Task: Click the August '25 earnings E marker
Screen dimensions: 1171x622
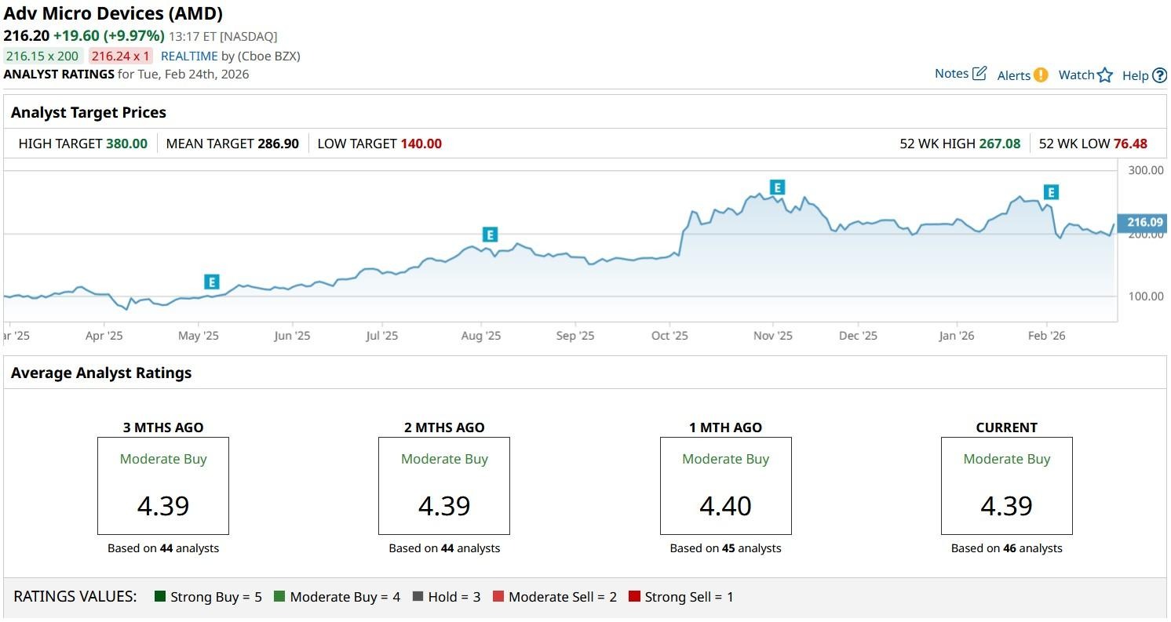Action: 490,235
